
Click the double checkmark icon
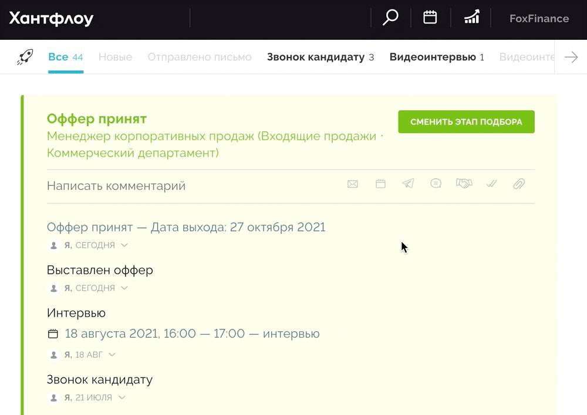point(491,184)
